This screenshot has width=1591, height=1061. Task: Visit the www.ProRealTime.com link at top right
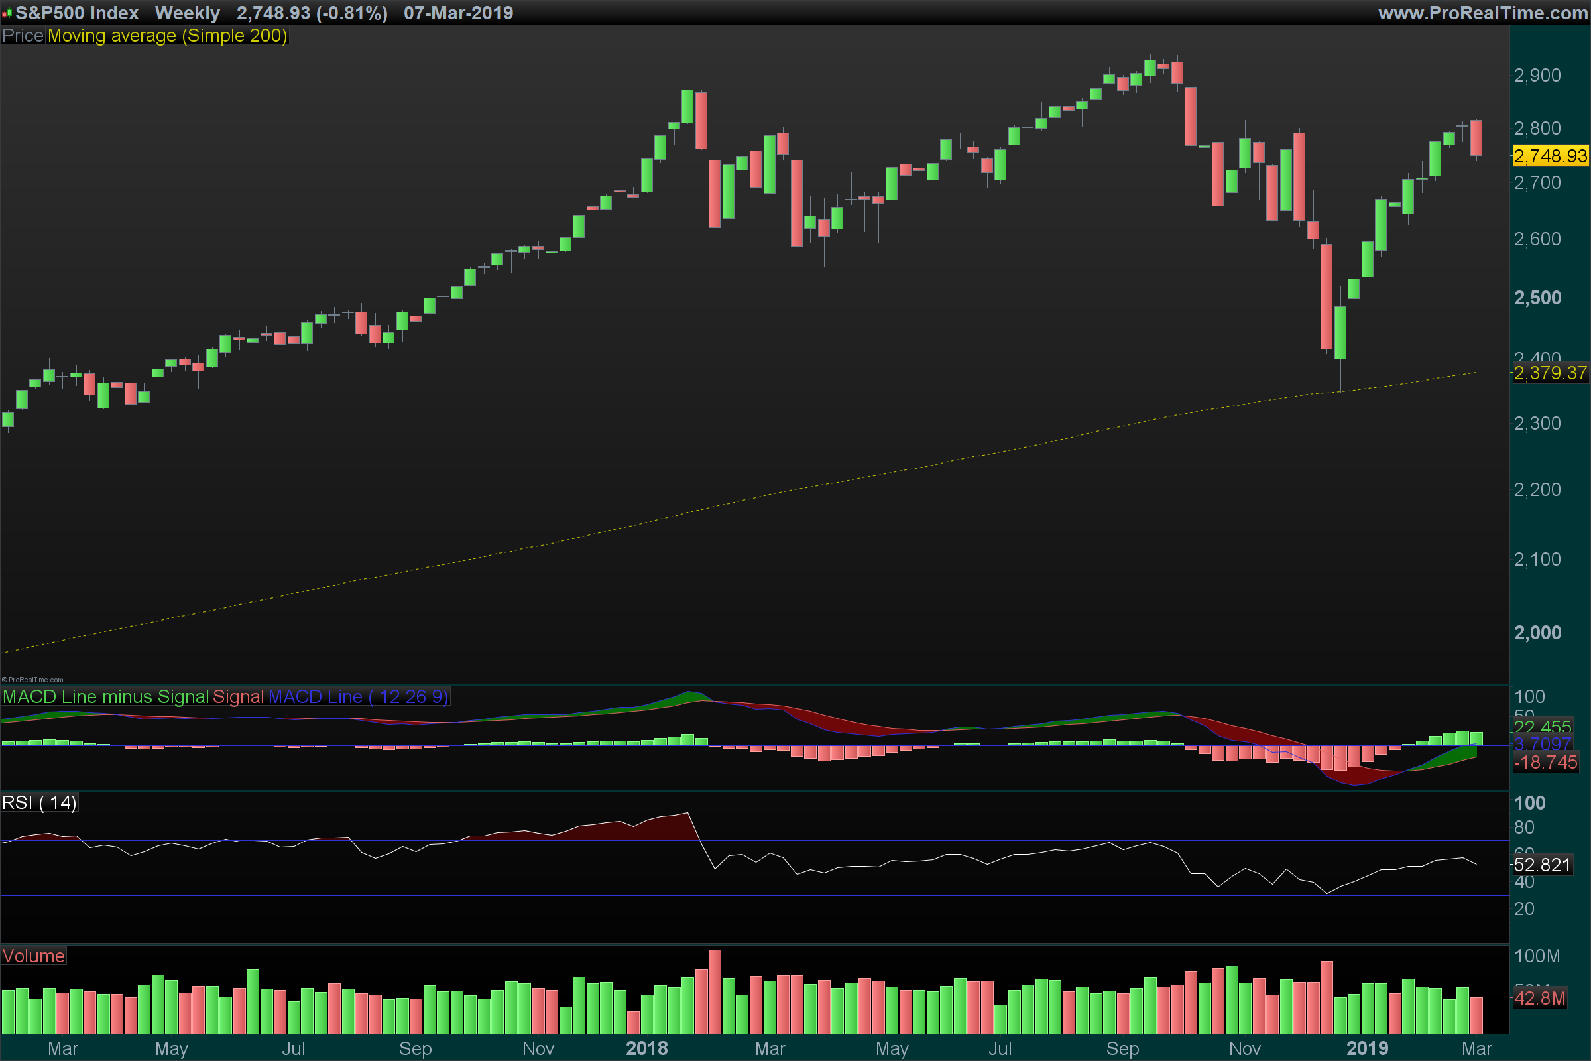tap(1482, 13)
